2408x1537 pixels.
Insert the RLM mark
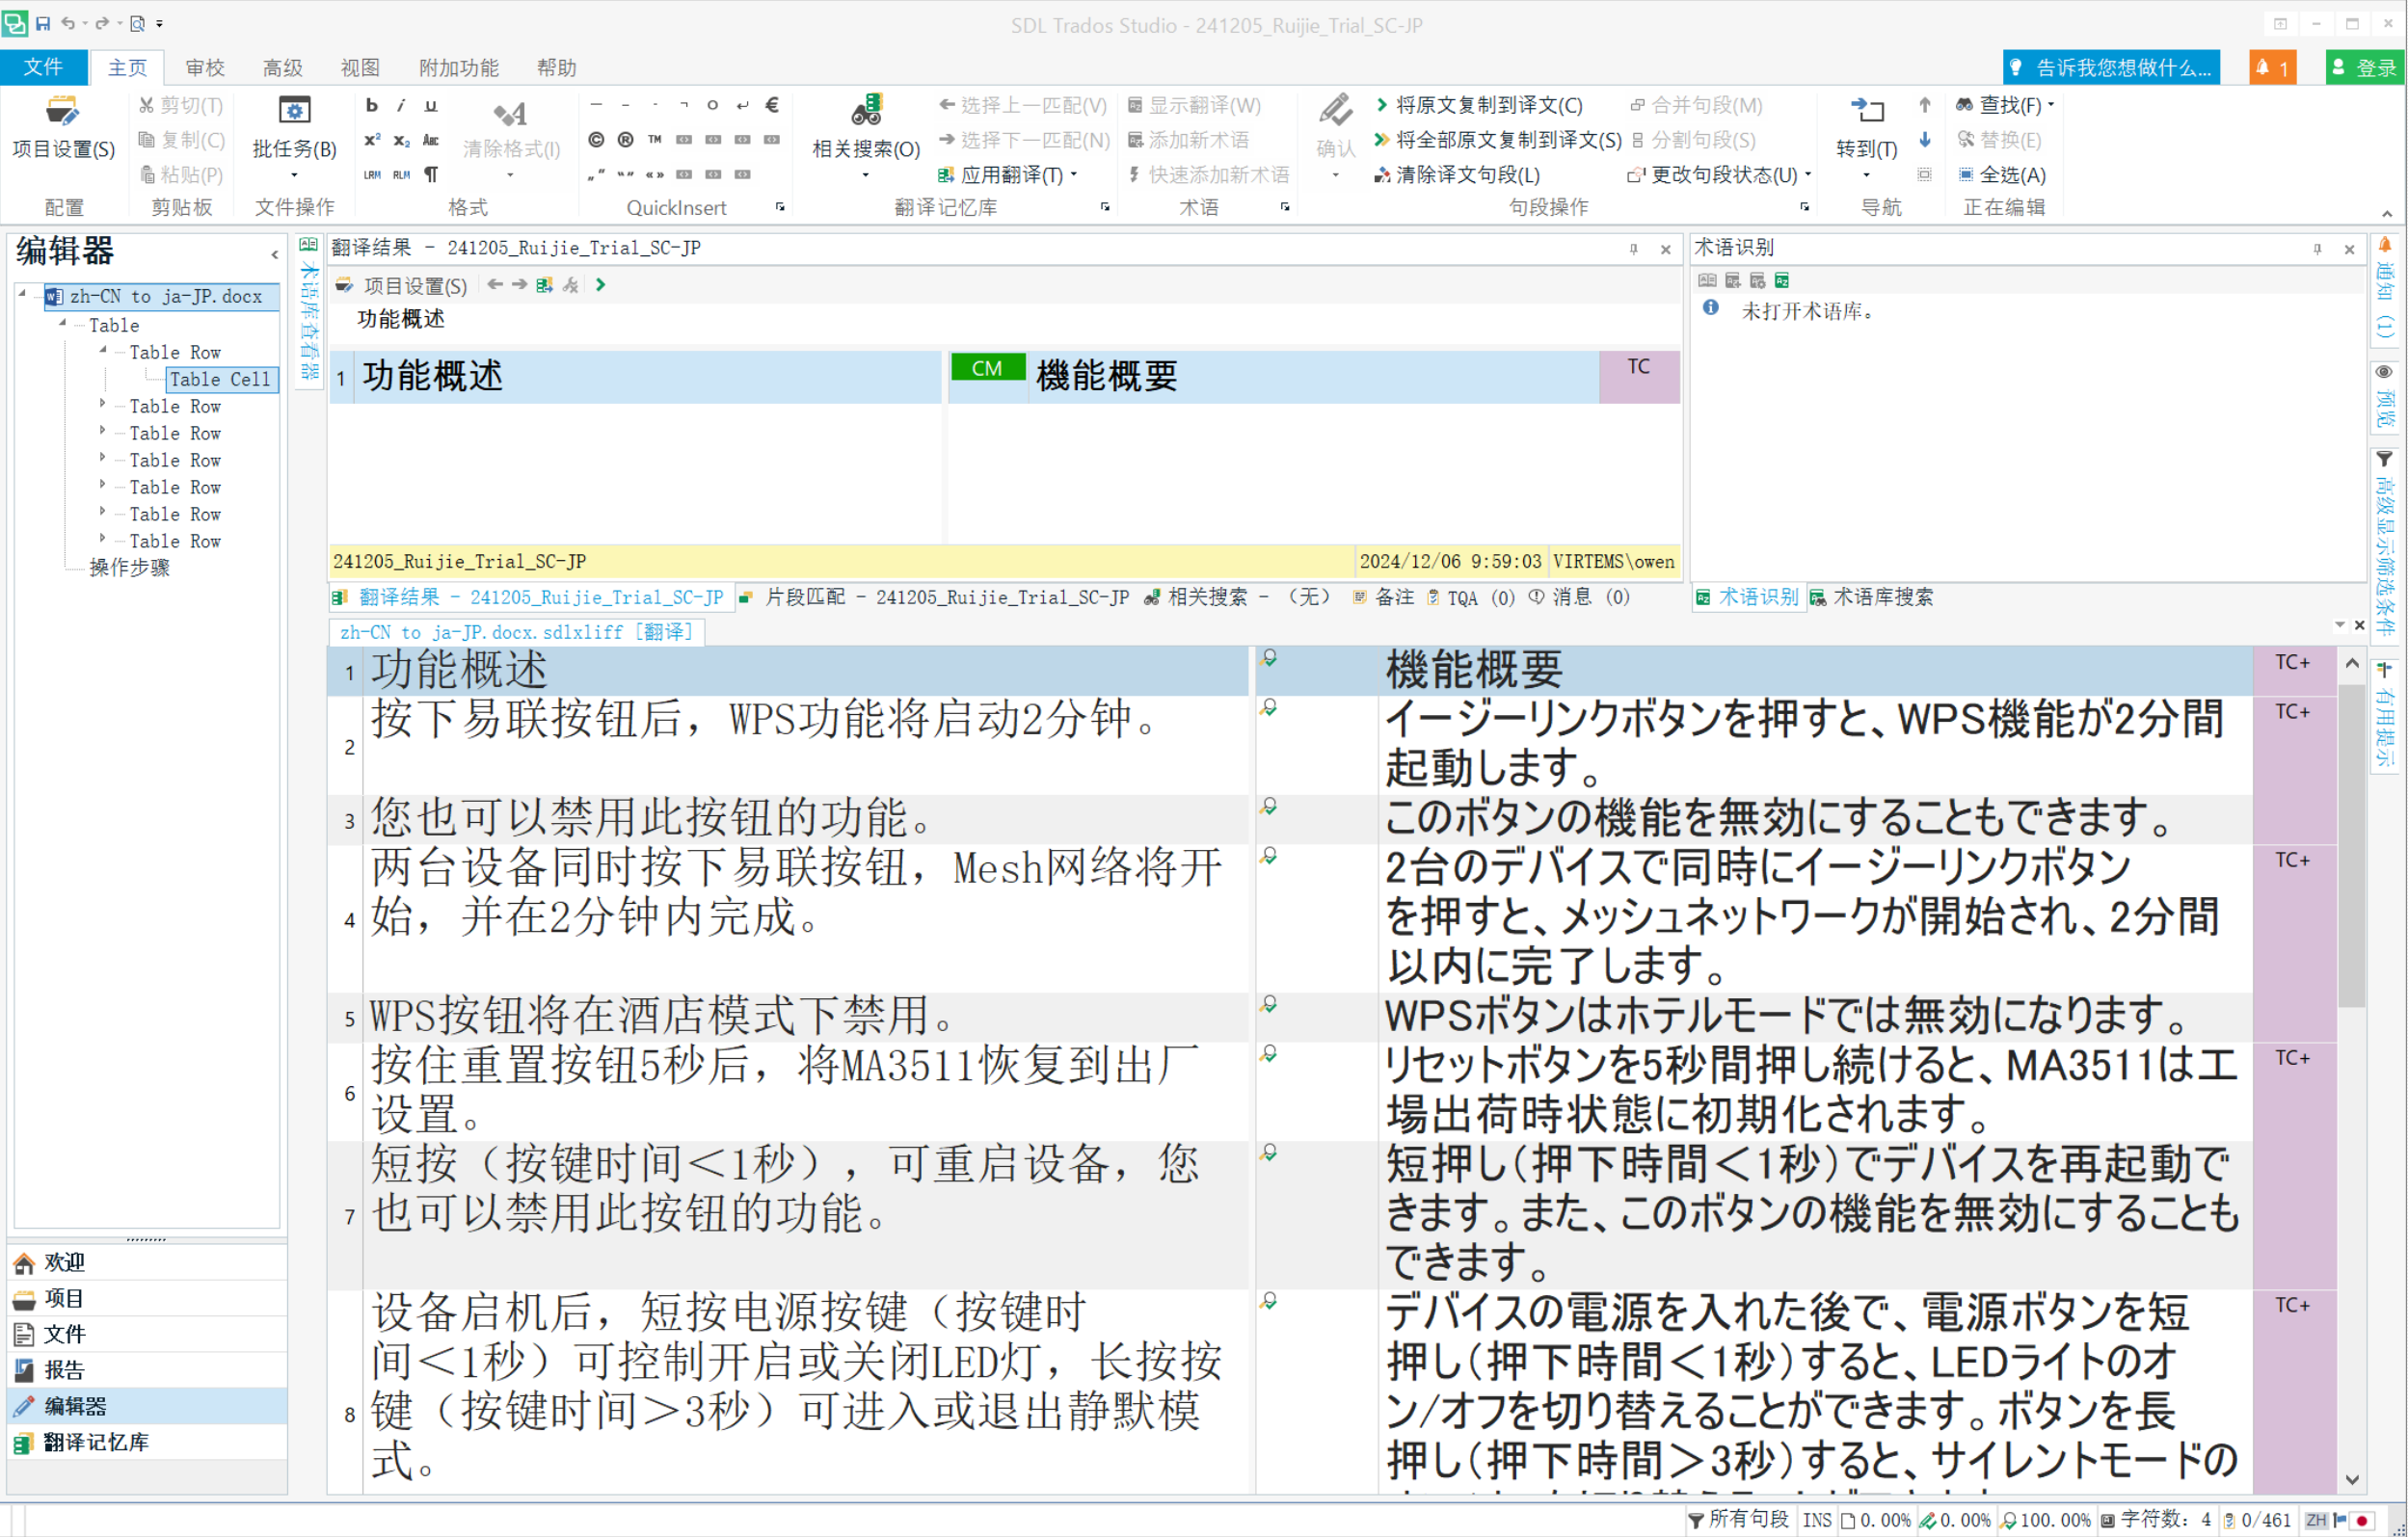(x=401, y=173)
